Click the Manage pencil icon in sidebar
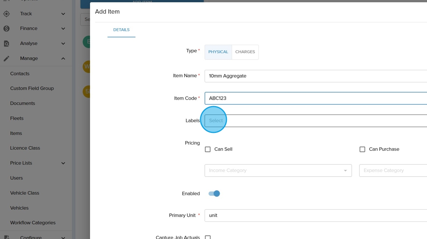The height and width of the screenshot is (239, 427). click(6, 58)
